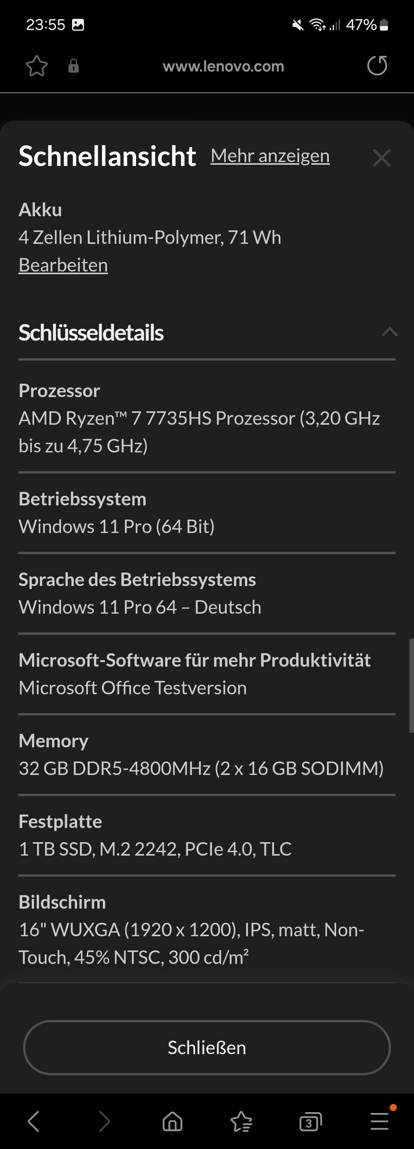Close the Schnellansicht panel with X
The width and height of the screenshot is (414, 1149).
tap(381, 158)
